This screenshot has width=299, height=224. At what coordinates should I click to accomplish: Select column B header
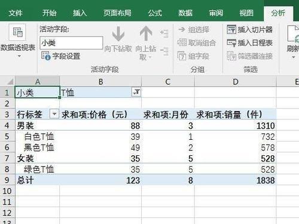(x=100, y=81)
